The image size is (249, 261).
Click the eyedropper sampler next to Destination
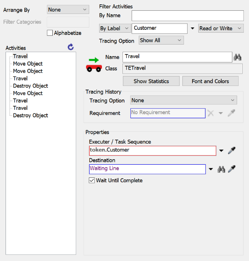point(232,169)
